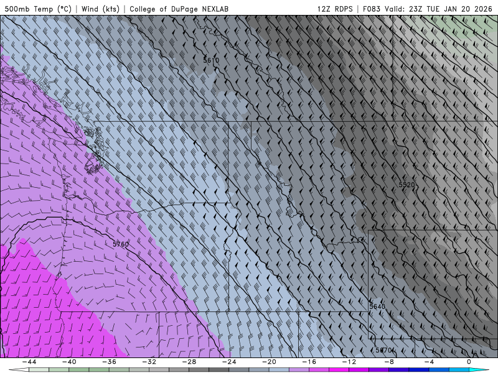
Task: Click the "12Z RDPS" model run label
Action: pyautogui.click(x=335, y=9)
